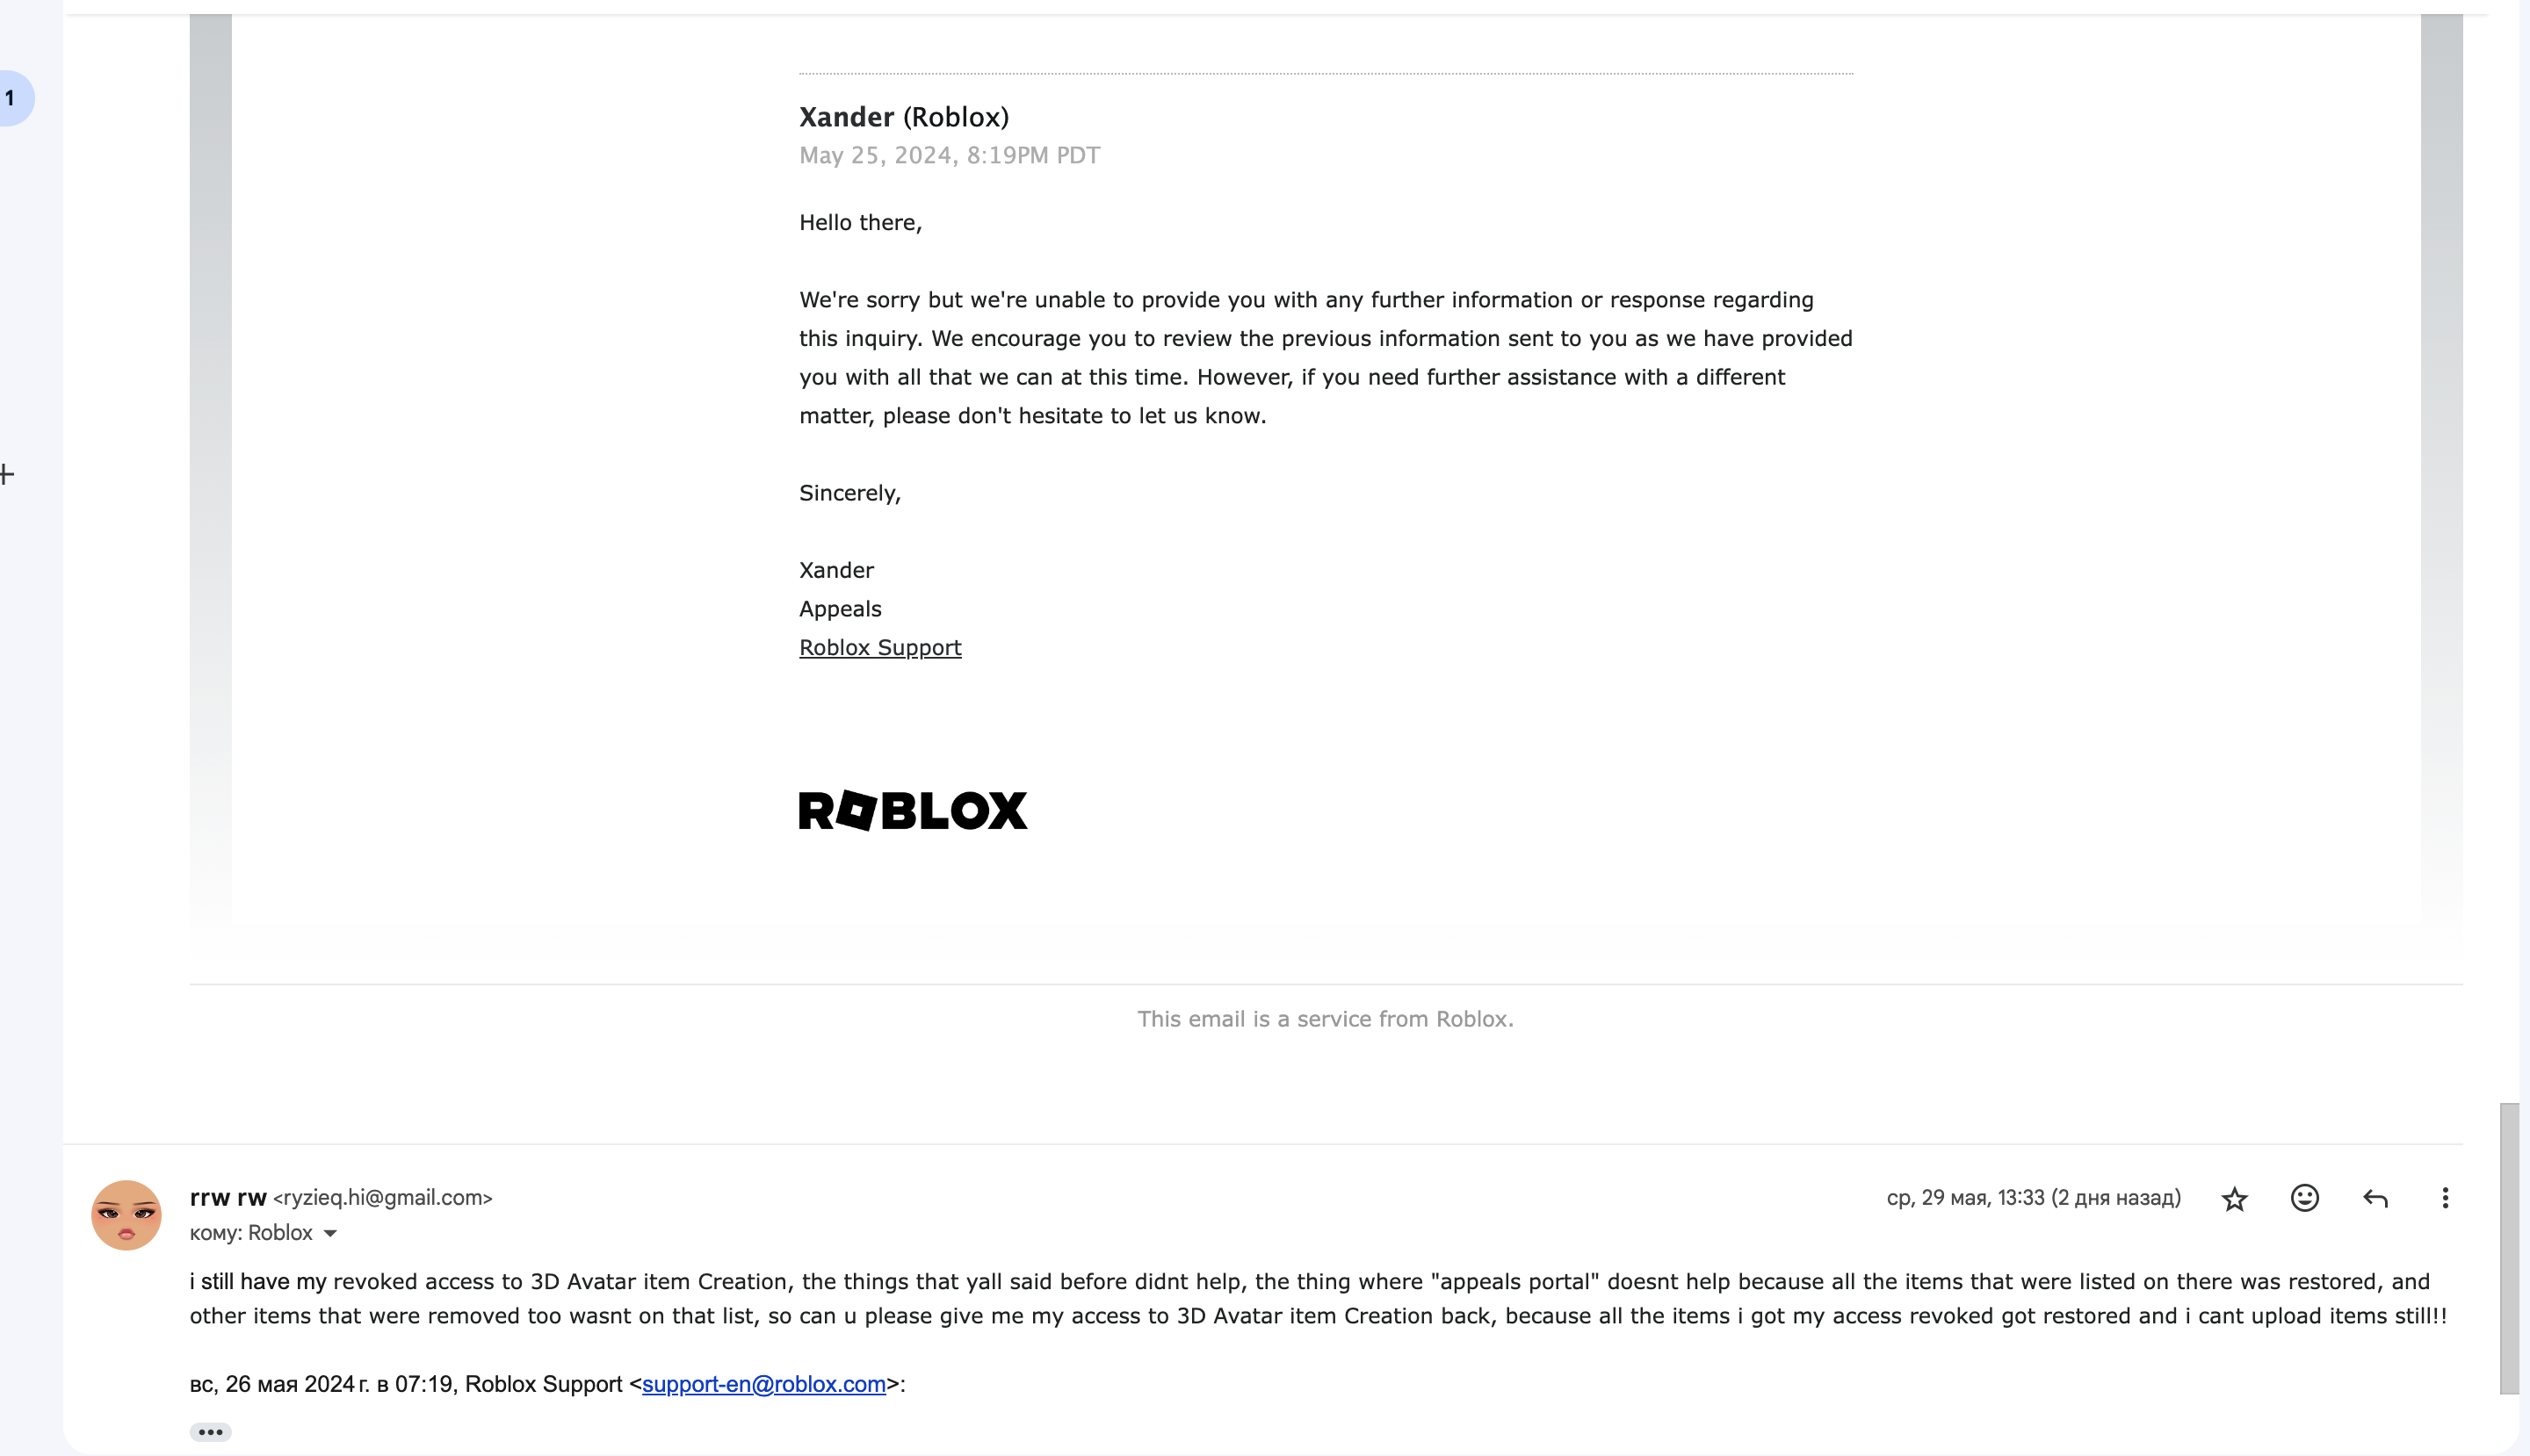This screenshot has width=2530, height=1456.
Task: Click the vertical scrollbar thumb
Action: click(x=2508, y=1248)
